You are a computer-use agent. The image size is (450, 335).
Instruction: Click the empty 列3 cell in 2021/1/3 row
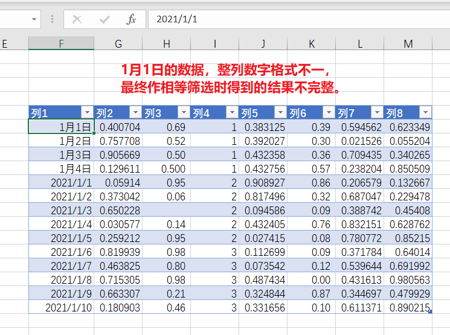167,210
